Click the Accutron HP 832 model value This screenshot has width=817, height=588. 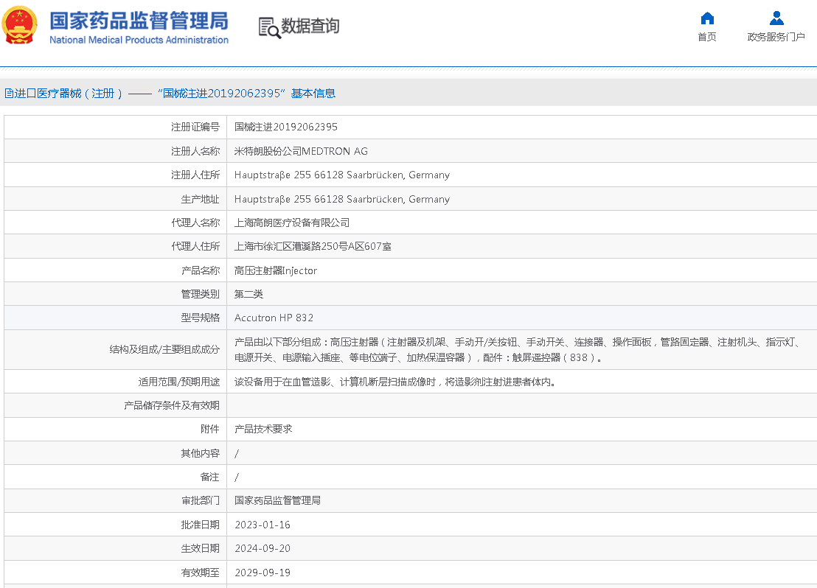274,318
